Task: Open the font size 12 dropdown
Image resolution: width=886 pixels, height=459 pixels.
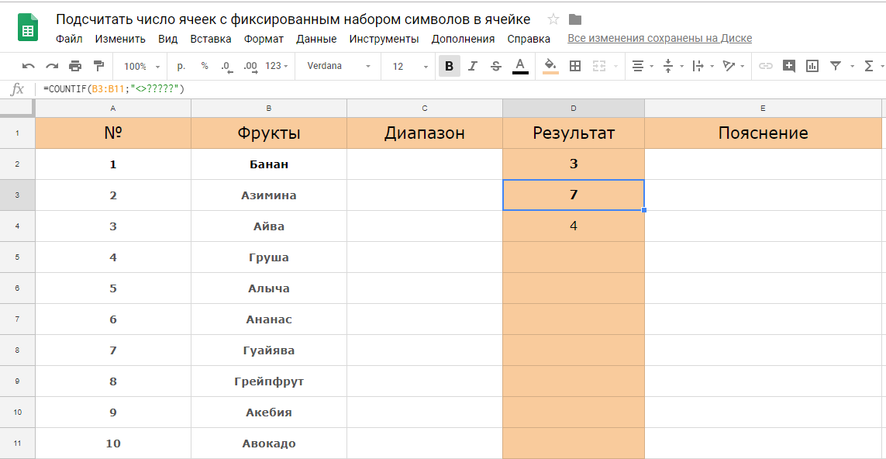Action: pyautogui.click(x=410, y=66)
